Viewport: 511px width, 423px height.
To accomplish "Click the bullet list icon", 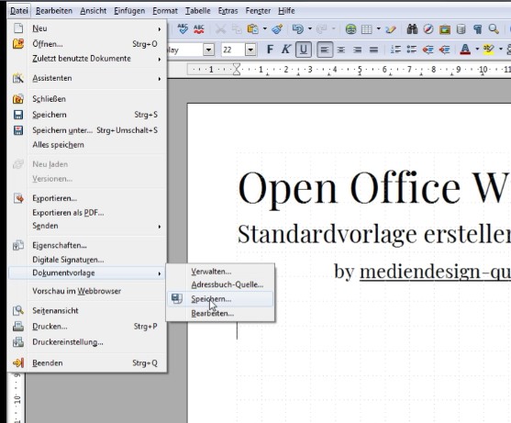I will [x=412, y=50].
